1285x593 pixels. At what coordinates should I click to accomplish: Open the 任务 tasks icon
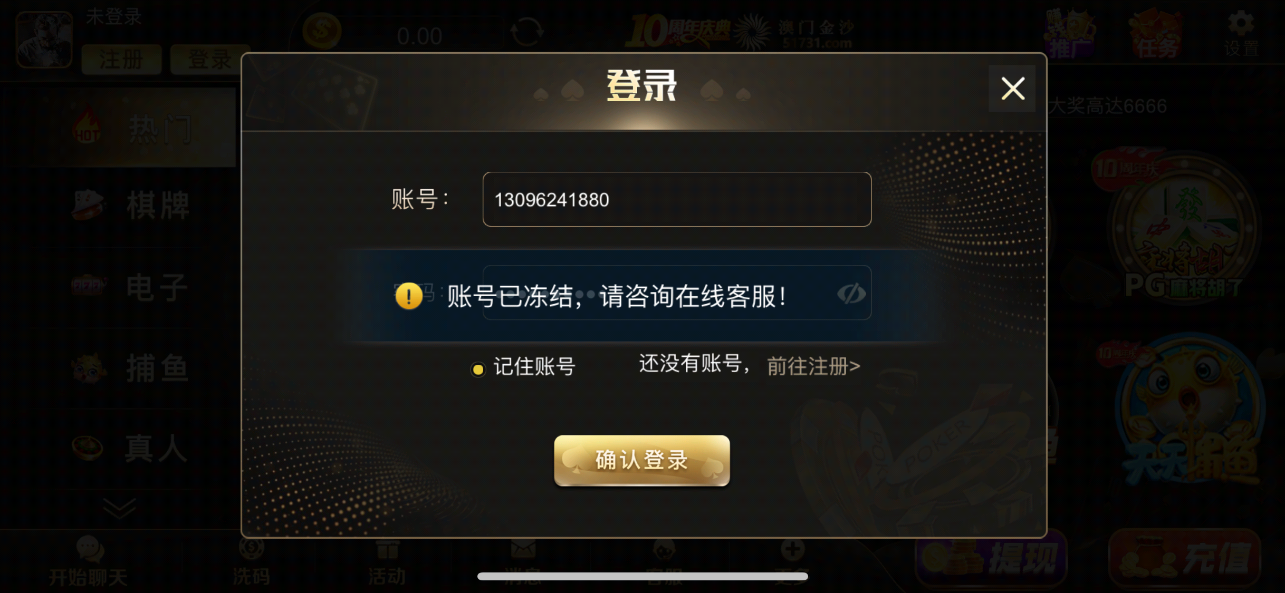(1155, 33)
